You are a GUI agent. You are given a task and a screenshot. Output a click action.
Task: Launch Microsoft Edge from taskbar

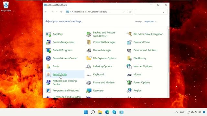tap(107, 112)
